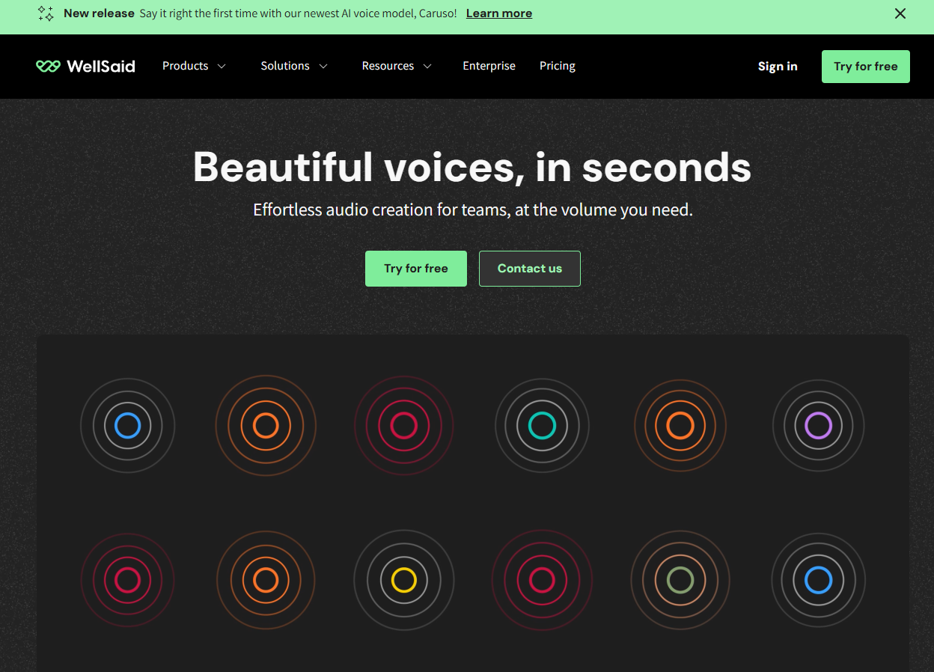Image resolution: width=934 pixels, height=672 pixels.
Task: Click the WellSaid logo in header
Action: 85,67
